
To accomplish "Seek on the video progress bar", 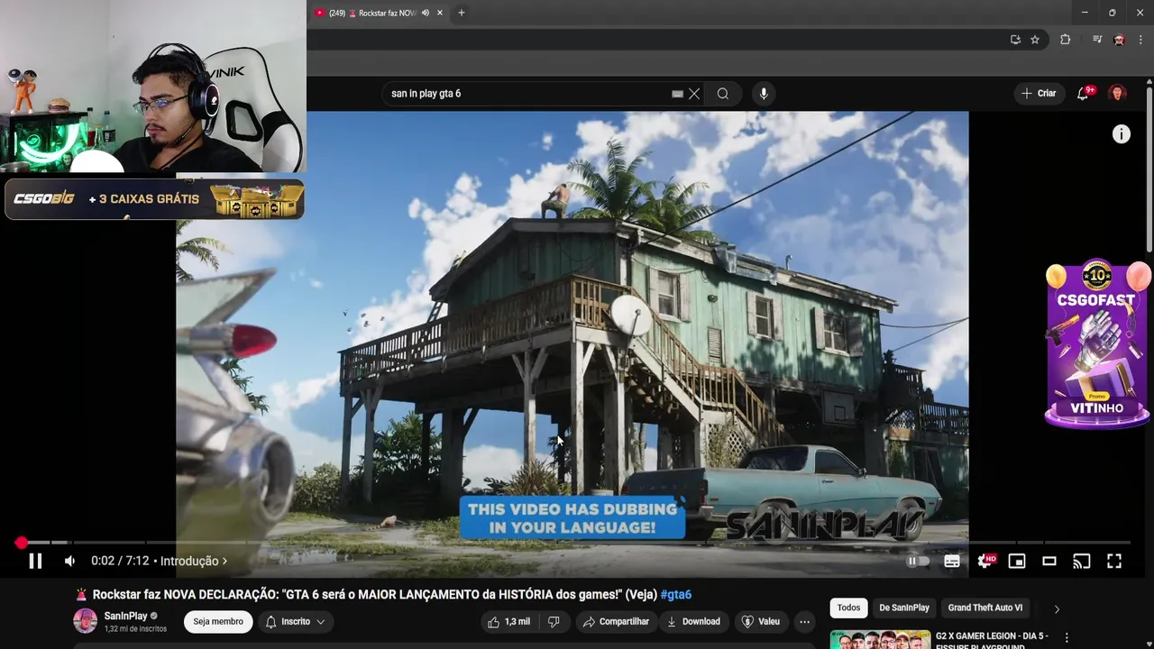I will pos(577,543).
